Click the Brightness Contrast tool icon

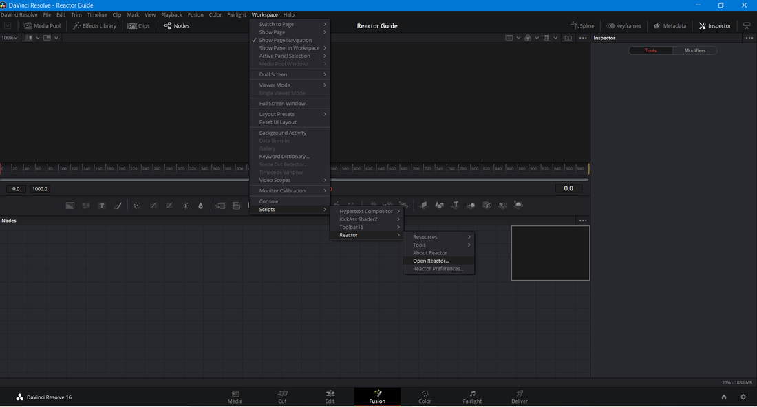185,206
